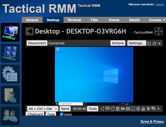Open the Terms & Privacy link
This screenshot has height=127, width=166.
click(x=152, y=121)
